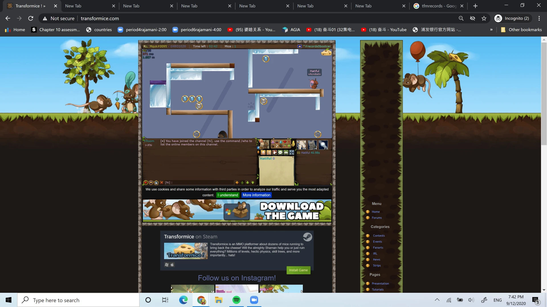The height and width of the screenshot is (307, 547).
Task: Open the Home link in sidebar Menu
Action: click(375, 212)
